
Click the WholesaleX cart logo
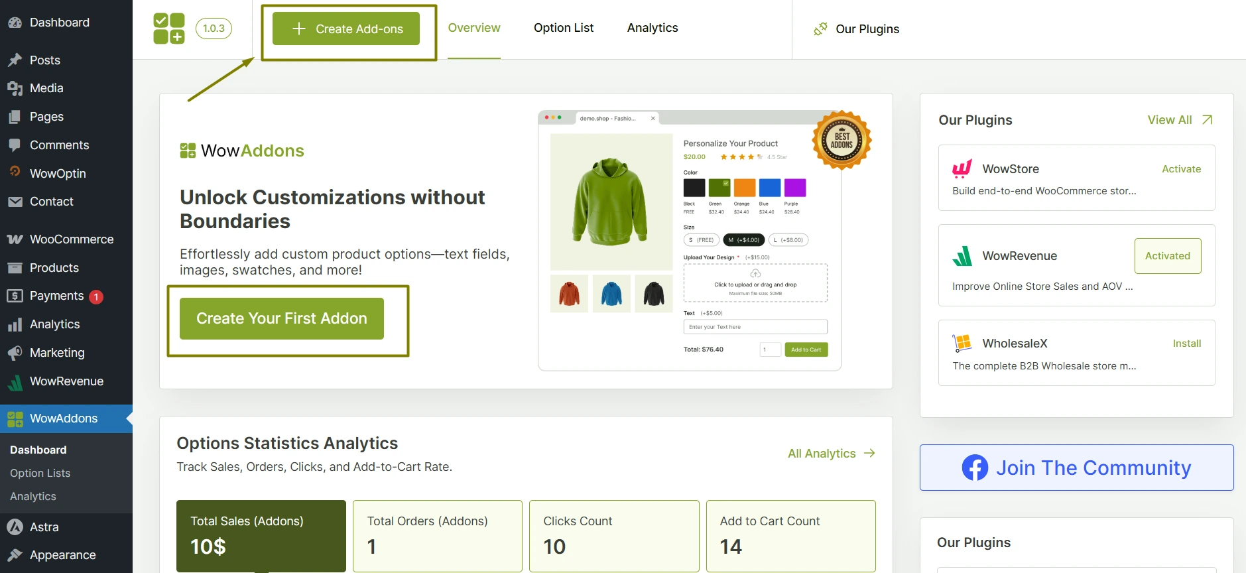pyautogui.click(x=962, y=343)
